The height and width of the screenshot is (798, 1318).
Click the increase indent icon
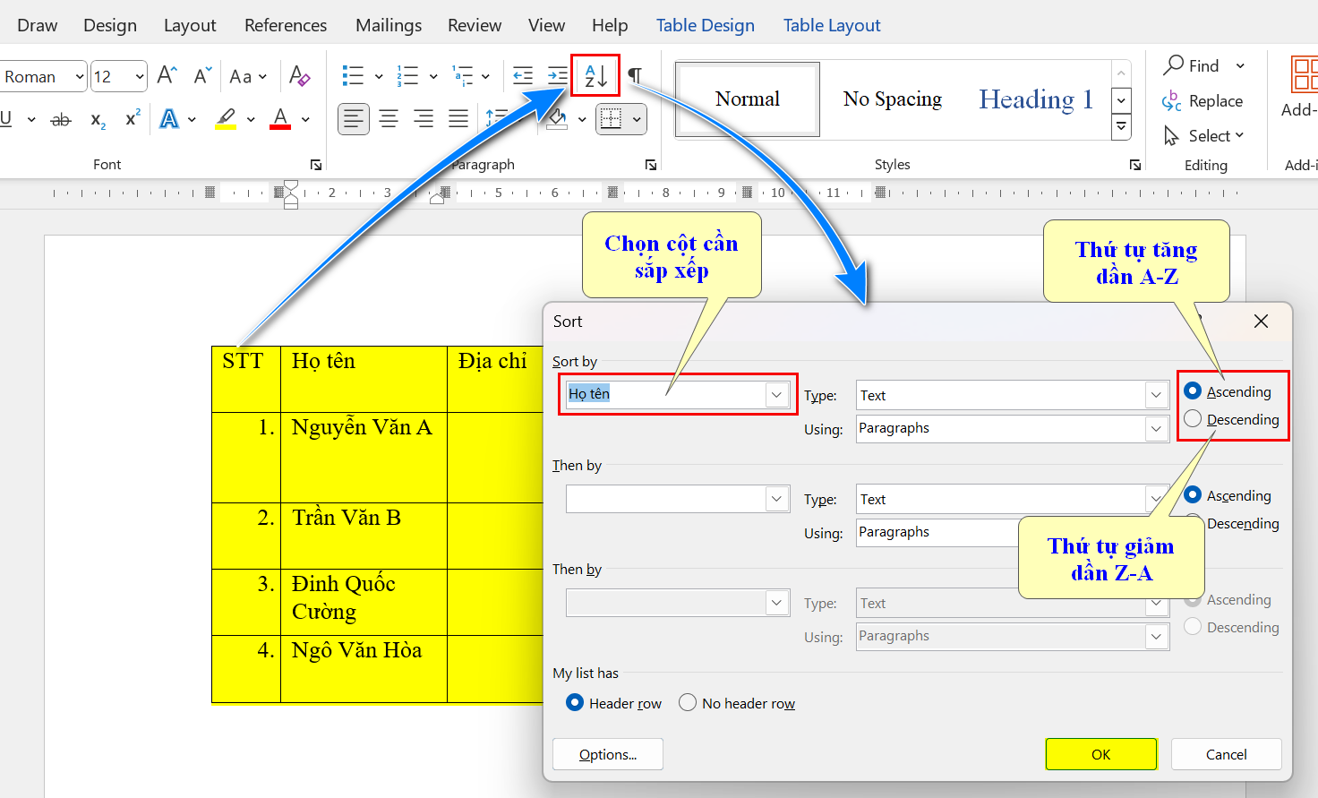point(557,76)
